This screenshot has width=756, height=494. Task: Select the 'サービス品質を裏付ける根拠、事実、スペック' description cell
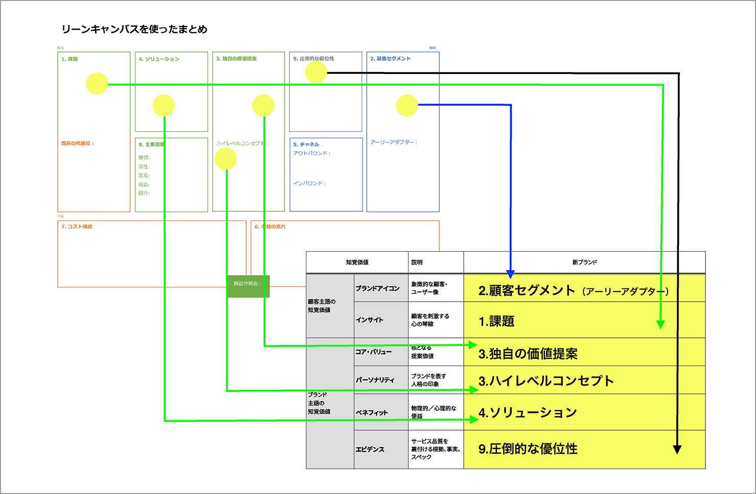(x=436, y=450)
